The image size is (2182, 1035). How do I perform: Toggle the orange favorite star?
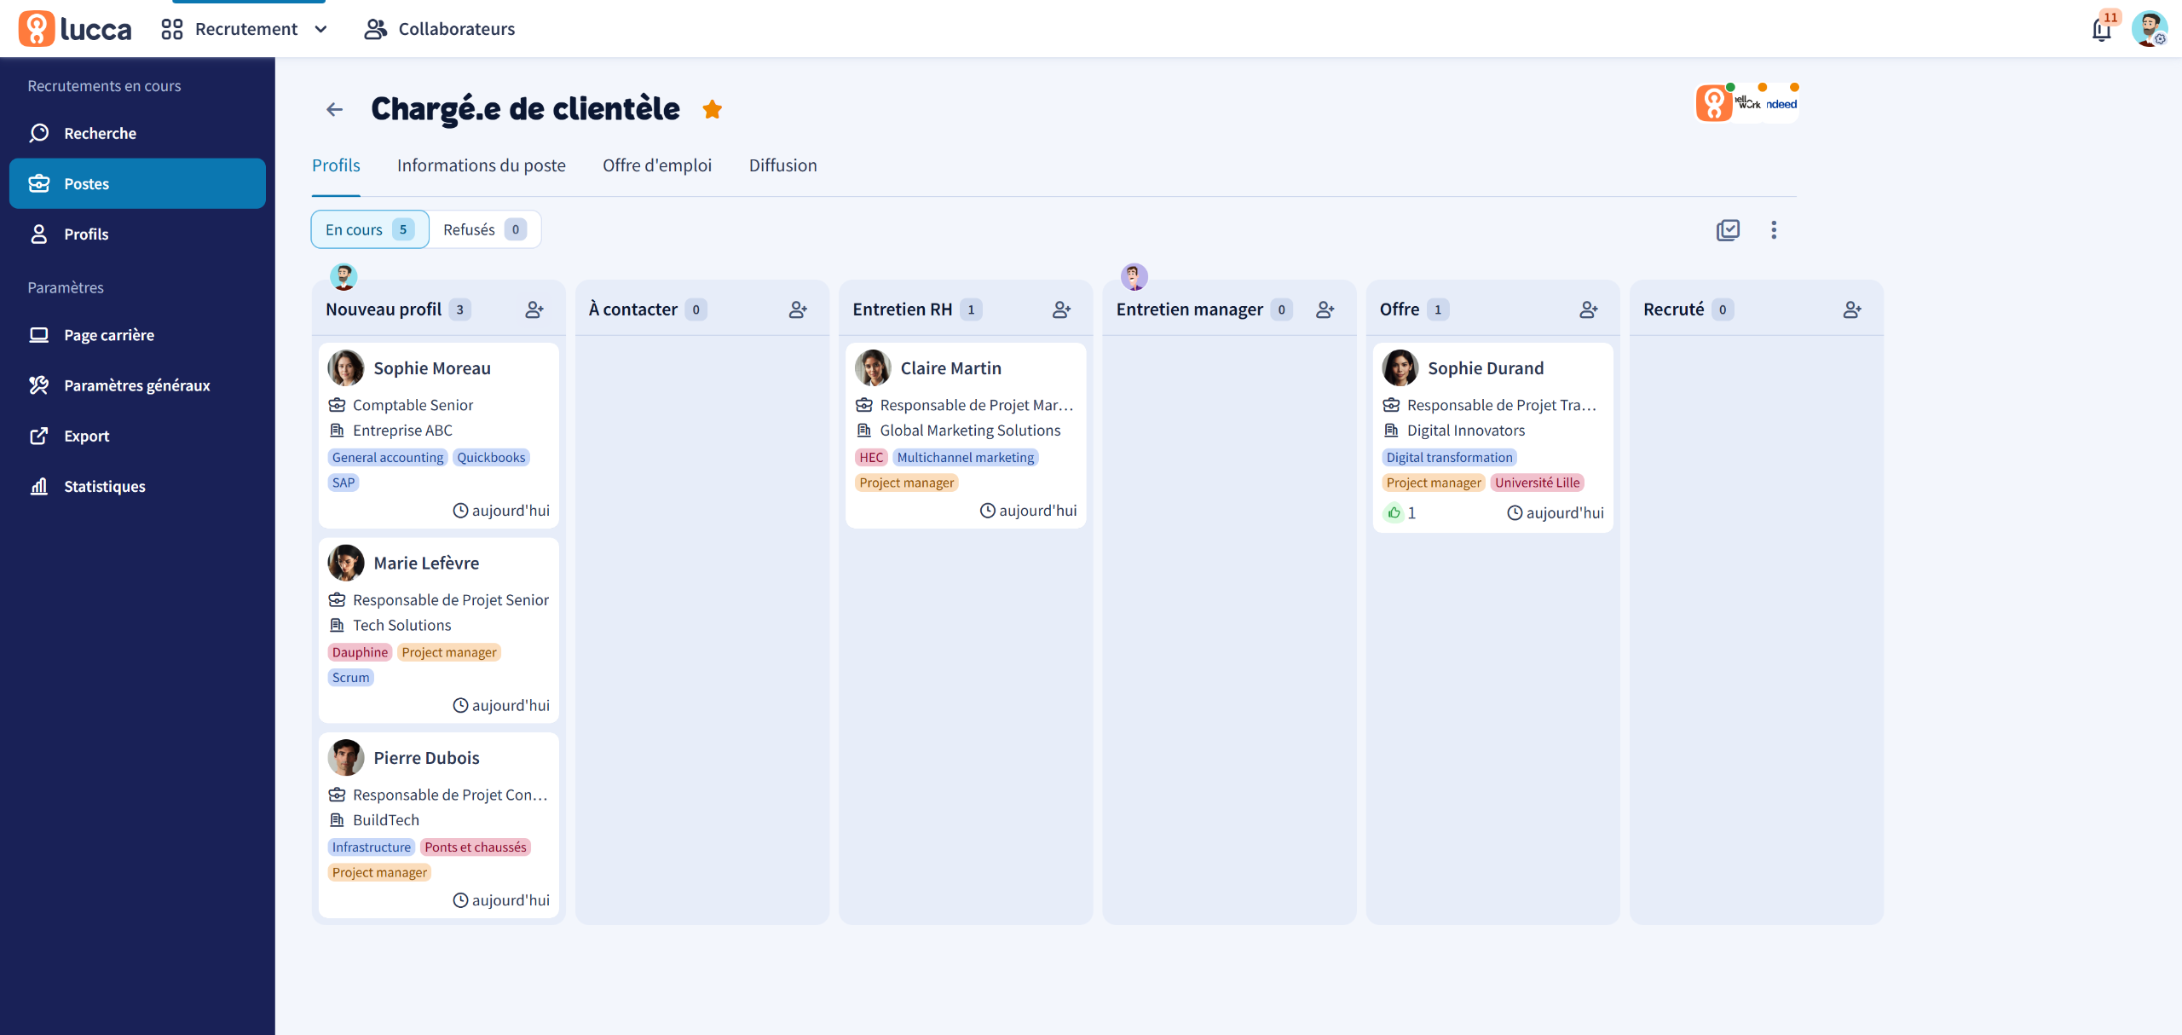click(713, 109)
